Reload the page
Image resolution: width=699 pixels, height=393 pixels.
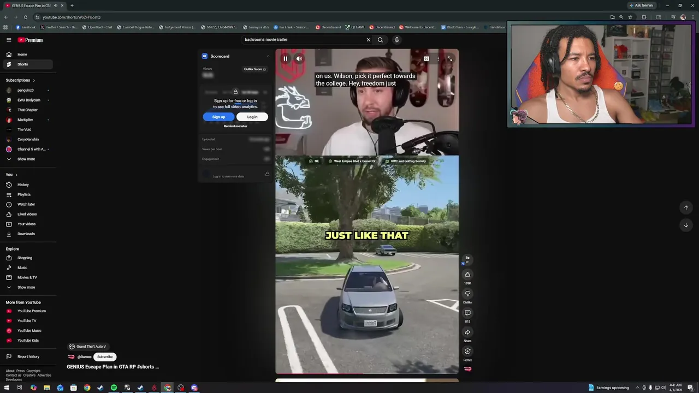[x=25, y=17]
